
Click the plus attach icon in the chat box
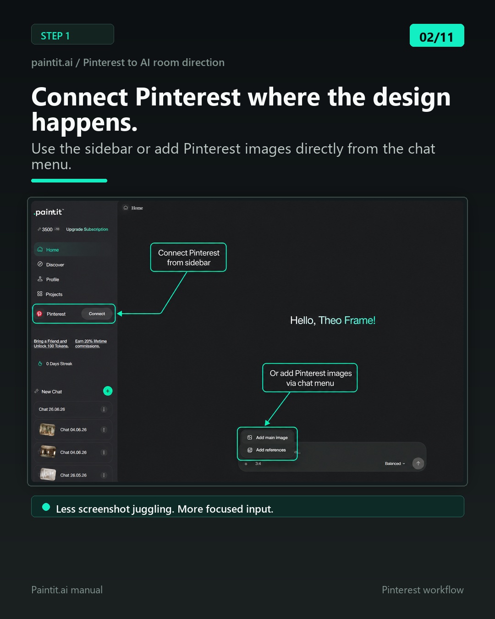point(246,464)
